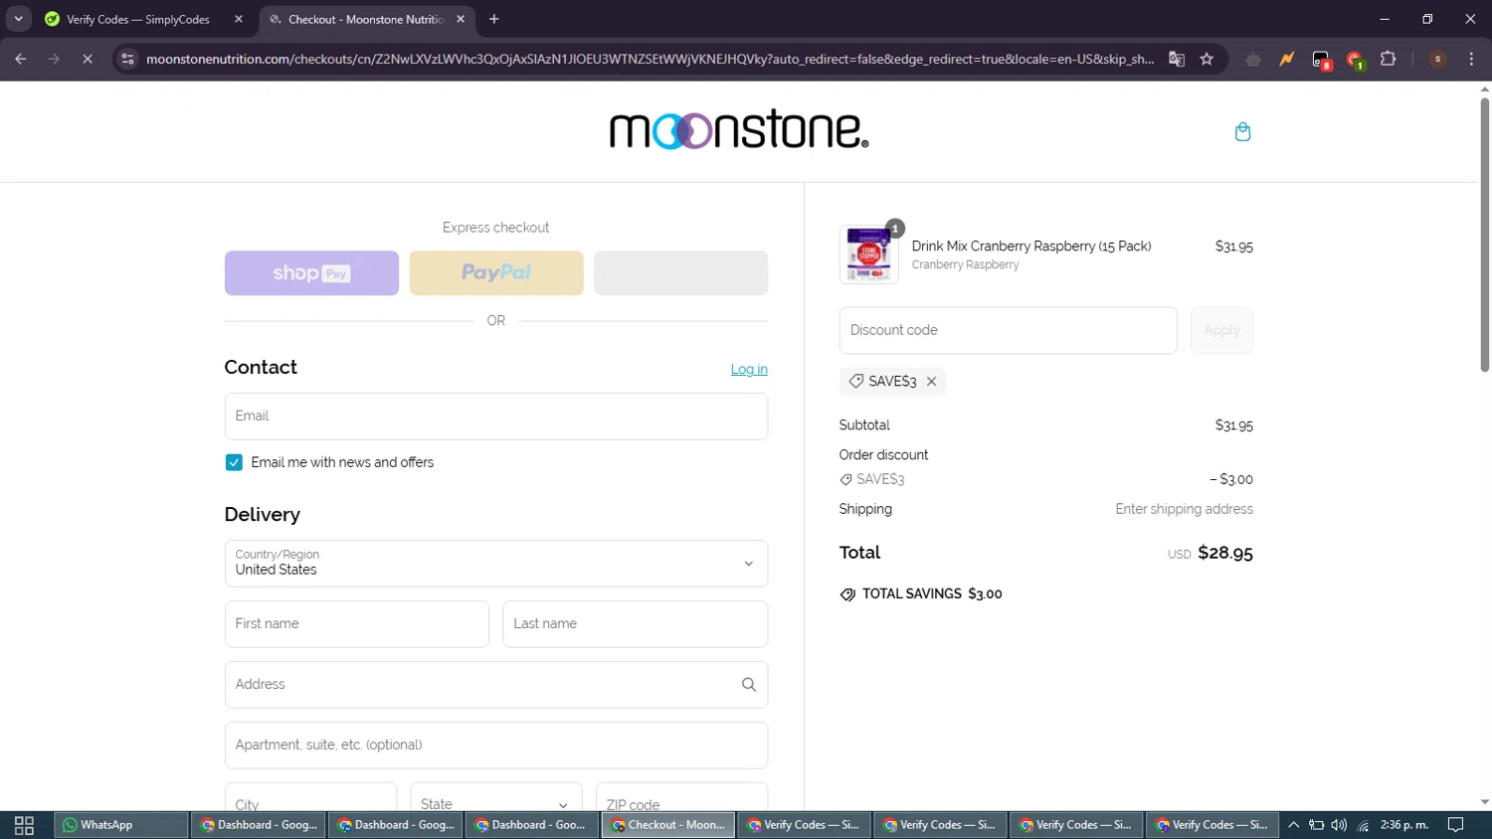This screenshot has width=1492, height=839.
Task: Focus the Last name field
Action: pyautogui.click(x=636, y=624)
